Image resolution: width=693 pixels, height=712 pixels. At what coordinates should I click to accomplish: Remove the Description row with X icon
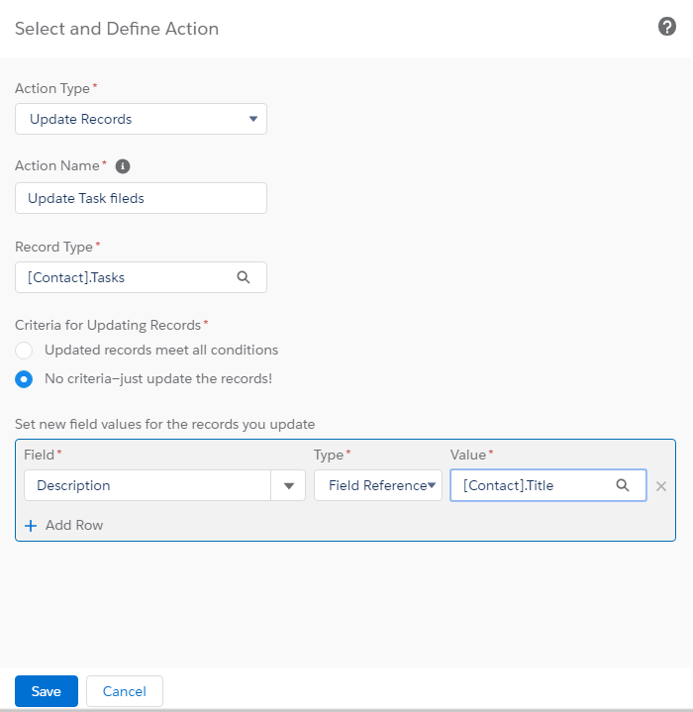coord(661,486)
